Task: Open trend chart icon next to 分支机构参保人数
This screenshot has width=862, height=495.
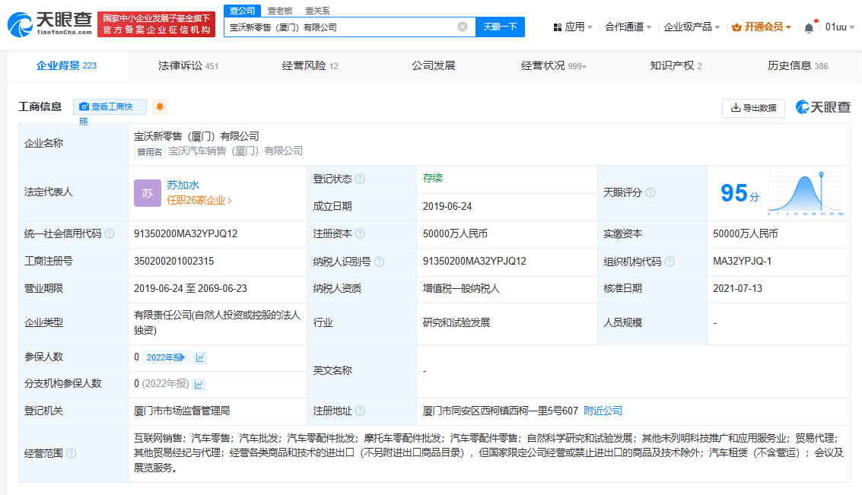Action: coord(199,384)
